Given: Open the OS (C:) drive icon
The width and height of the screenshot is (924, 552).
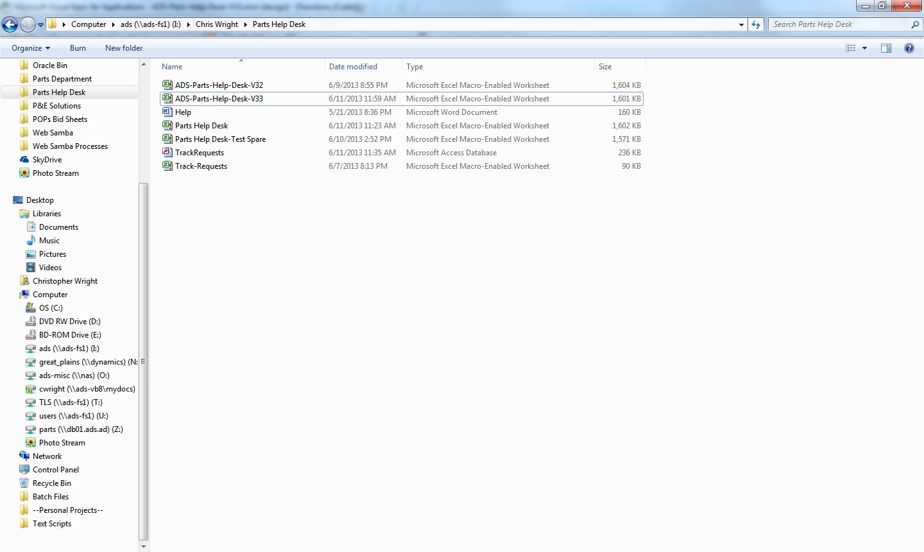Looking at the screenshot, I should pyautogui.click(x=31, y=307).
